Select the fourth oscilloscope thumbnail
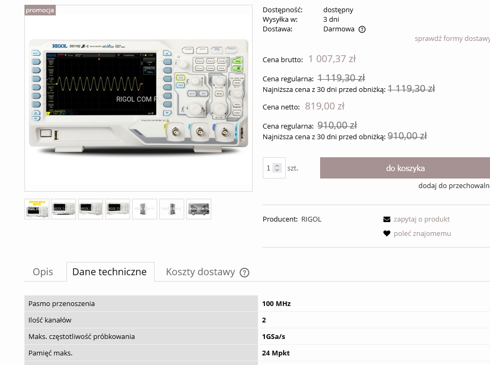The width and height of the screenshot is (490, 365). (118, 209)
